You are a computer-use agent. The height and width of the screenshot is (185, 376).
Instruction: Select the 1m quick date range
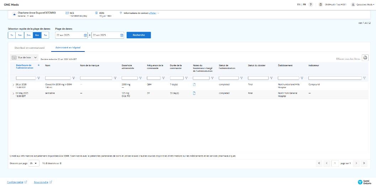[20, 35]
